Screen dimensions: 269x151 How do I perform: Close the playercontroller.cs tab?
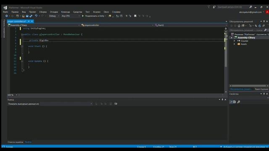32,21
